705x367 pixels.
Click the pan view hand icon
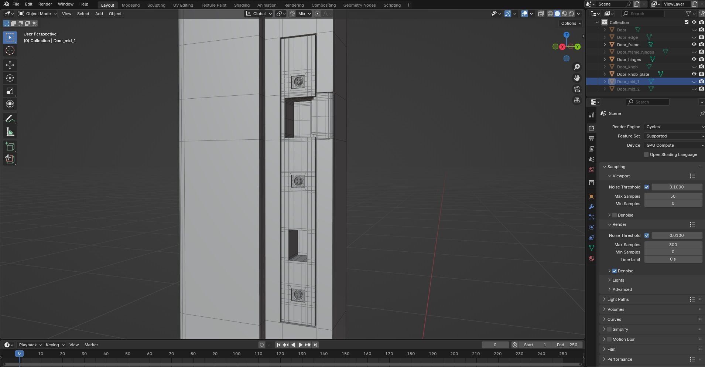click(x=576, y=78)
